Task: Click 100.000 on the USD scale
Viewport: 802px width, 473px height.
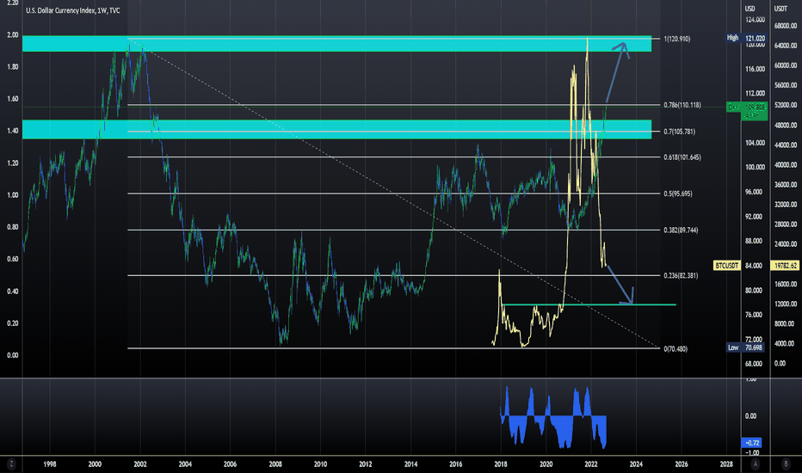Action: (x=755, y=167)
